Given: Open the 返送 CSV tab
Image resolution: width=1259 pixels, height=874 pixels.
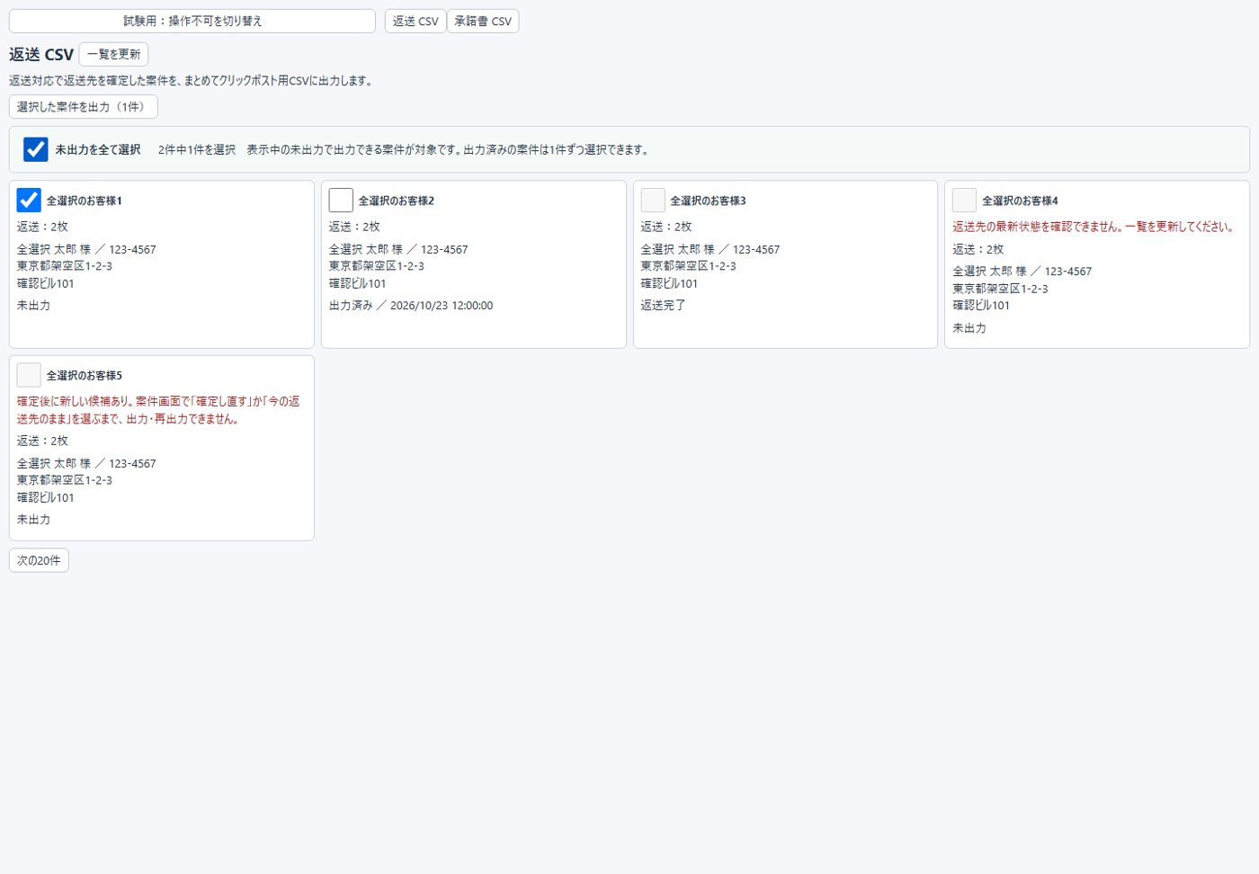Looking at the screenshot, I should pos(415,21).
